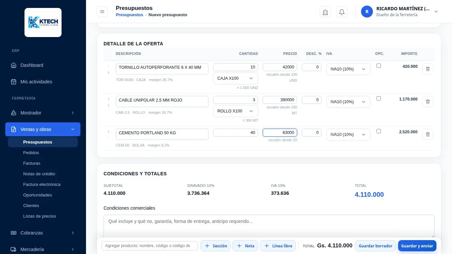Click the Mis actividades calendar icon

(x=14, y=82)
